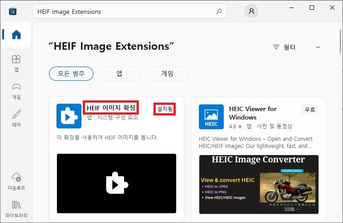The image size is (343, 223).
Task: Open the 앱 (Apps) sidebar section
Action: pyautogui.click(x=16, y=64)
